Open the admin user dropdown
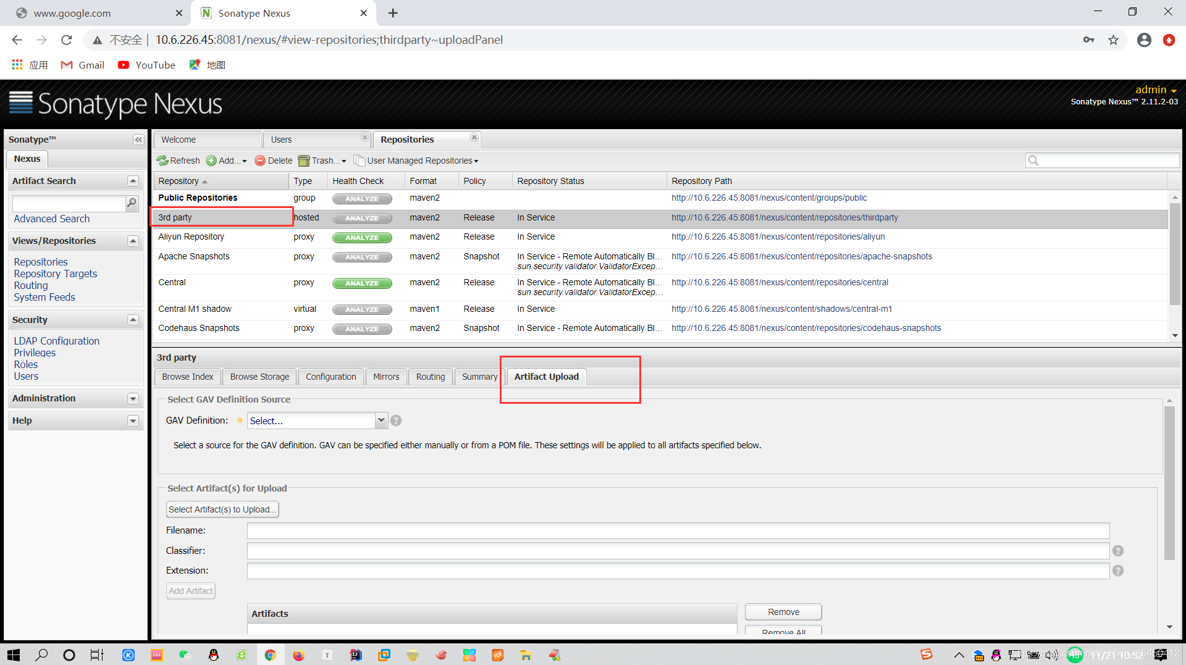The image size is (1186, 665). (1156, 90)
